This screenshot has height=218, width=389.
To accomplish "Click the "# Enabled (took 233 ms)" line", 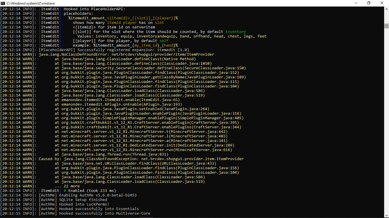I will click(90, 190).
